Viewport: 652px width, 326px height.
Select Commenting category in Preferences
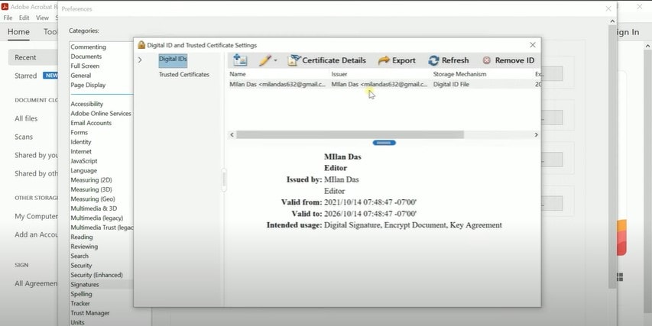(88, 47)
